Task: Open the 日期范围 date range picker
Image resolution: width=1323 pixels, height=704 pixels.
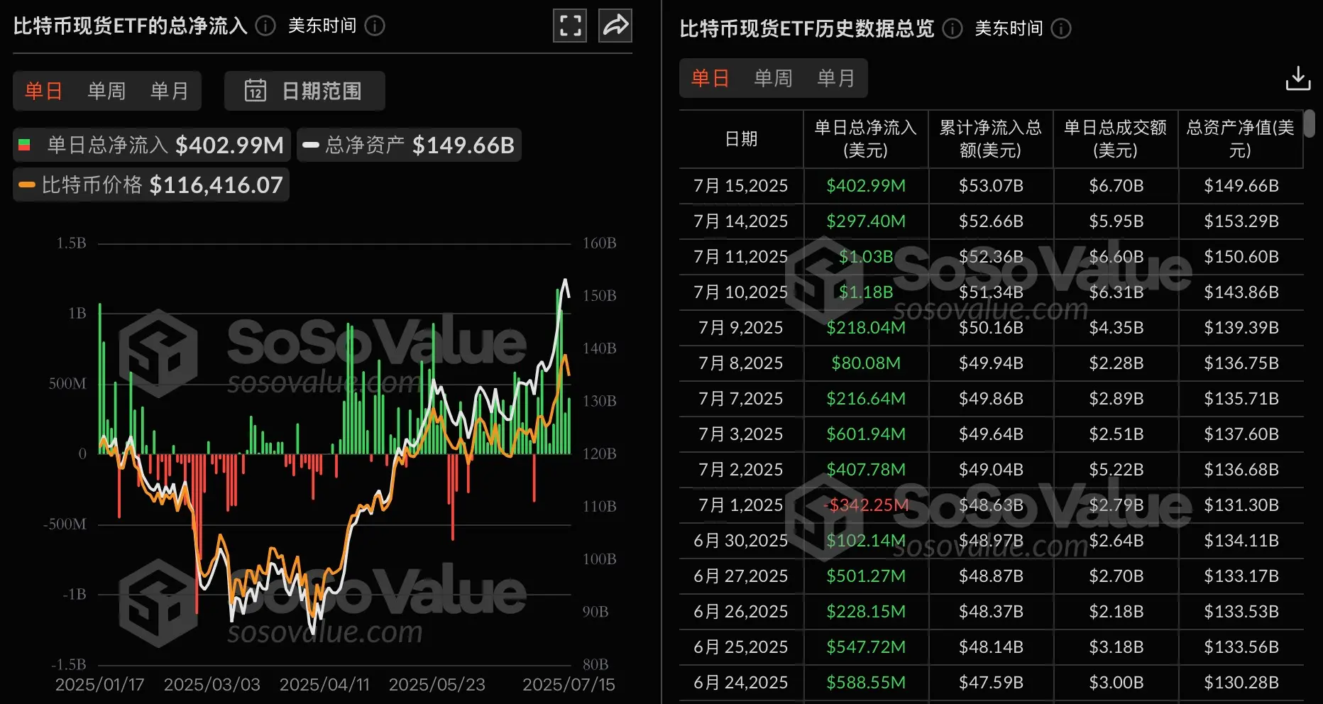Action: [304, 91]
